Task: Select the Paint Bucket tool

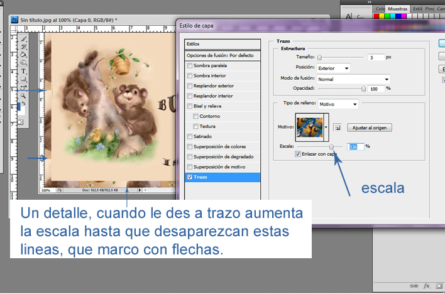Action: [x=23, y=55]
